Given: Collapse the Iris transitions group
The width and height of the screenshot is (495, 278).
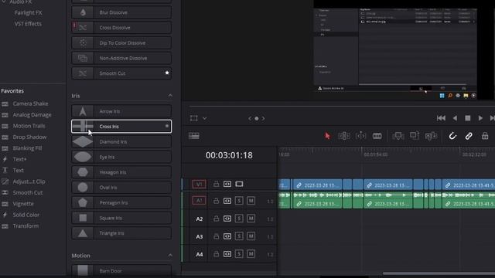Looking at the screenshot, I should tap(170, 96).
